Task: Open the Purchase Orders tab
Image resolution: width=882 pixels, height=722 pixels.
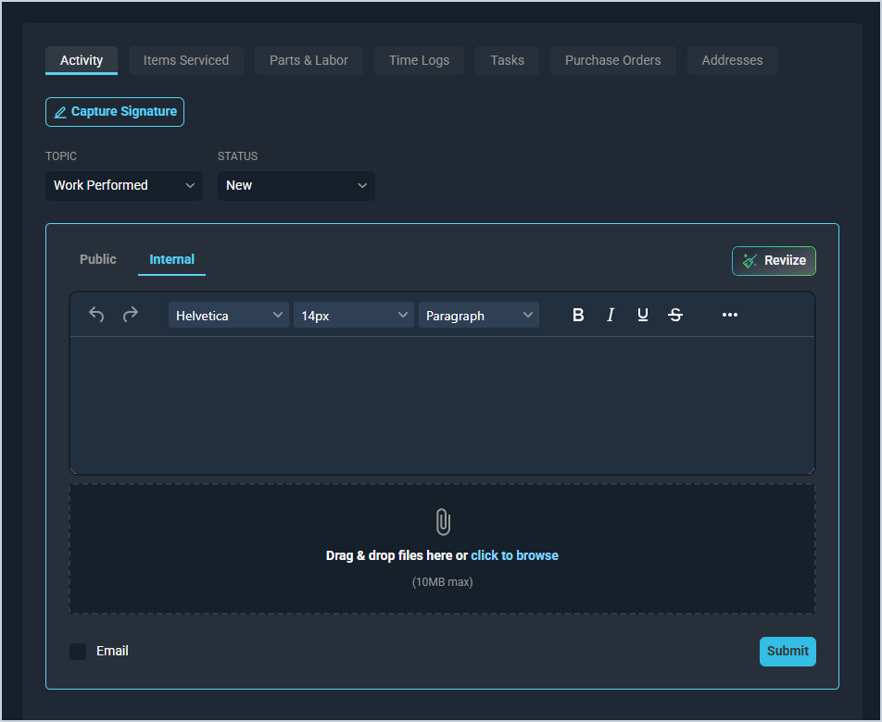Action: (x=613, y=60)
